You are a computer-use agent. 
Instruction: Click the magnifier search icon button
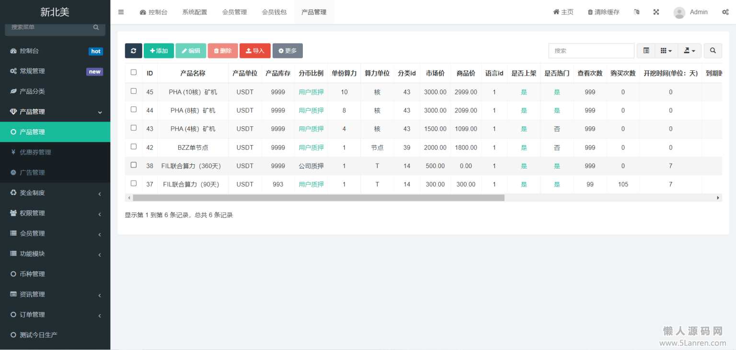713,51
